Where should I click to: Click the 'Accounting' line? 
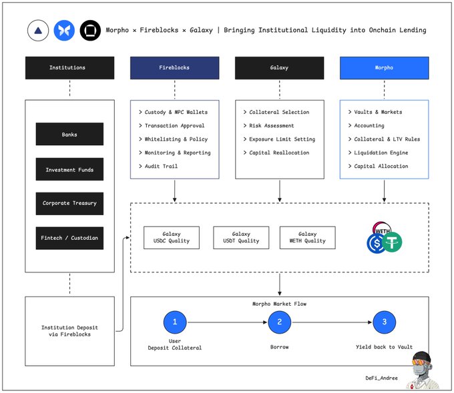[367, 126]
